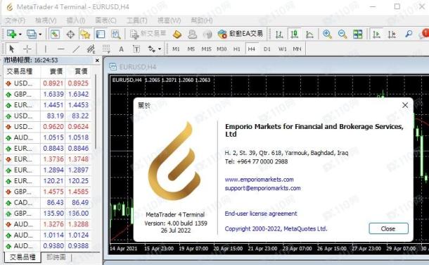The width and height of the screenshot is (429, 265).
Task: Select the crosshair tool
Action: 27,49
